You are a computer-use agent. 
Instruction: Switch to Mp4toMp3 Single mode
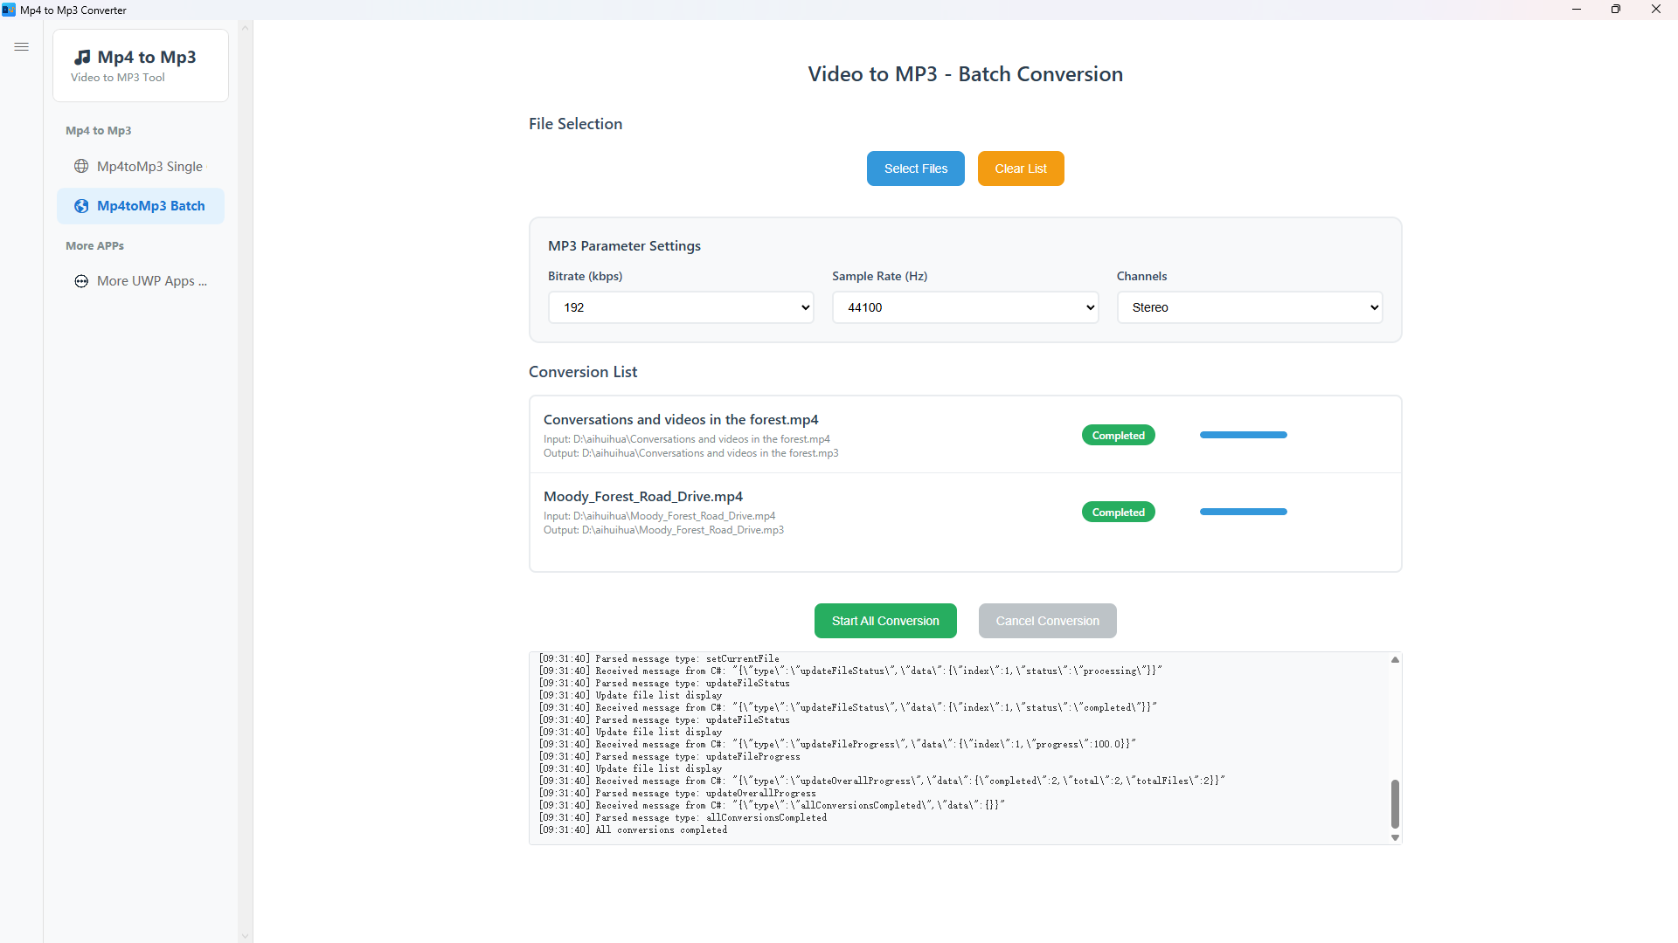coord(149,166)
